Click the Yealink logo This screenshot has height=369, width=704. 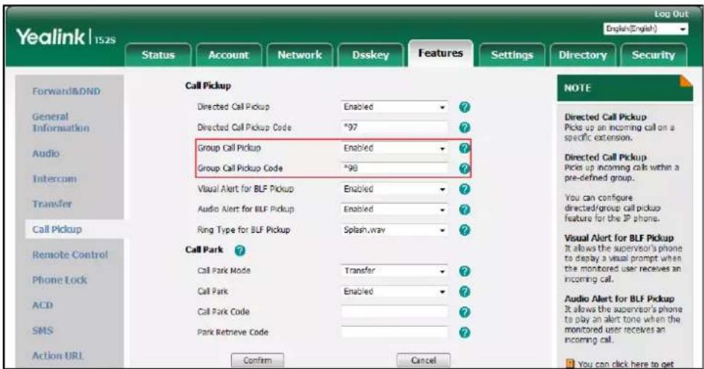pyautogui.click(x=66, y=37)
